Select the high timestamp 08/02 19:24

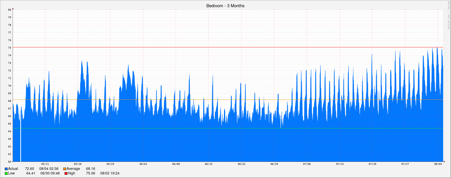coord(110,173)
